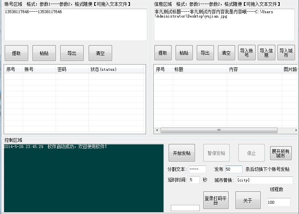
Task: Click 清空 to clear the account list
Action: pos(100,53)
